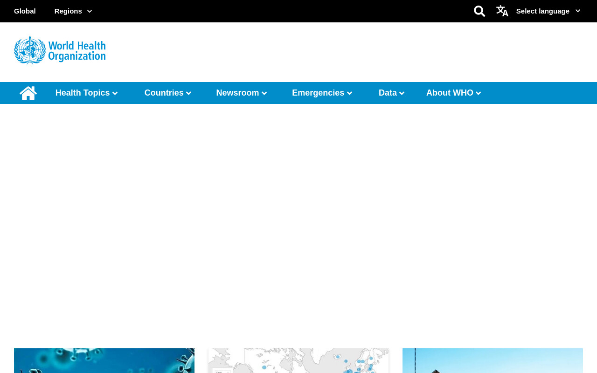Expand the Data menu

coord(392,93)
